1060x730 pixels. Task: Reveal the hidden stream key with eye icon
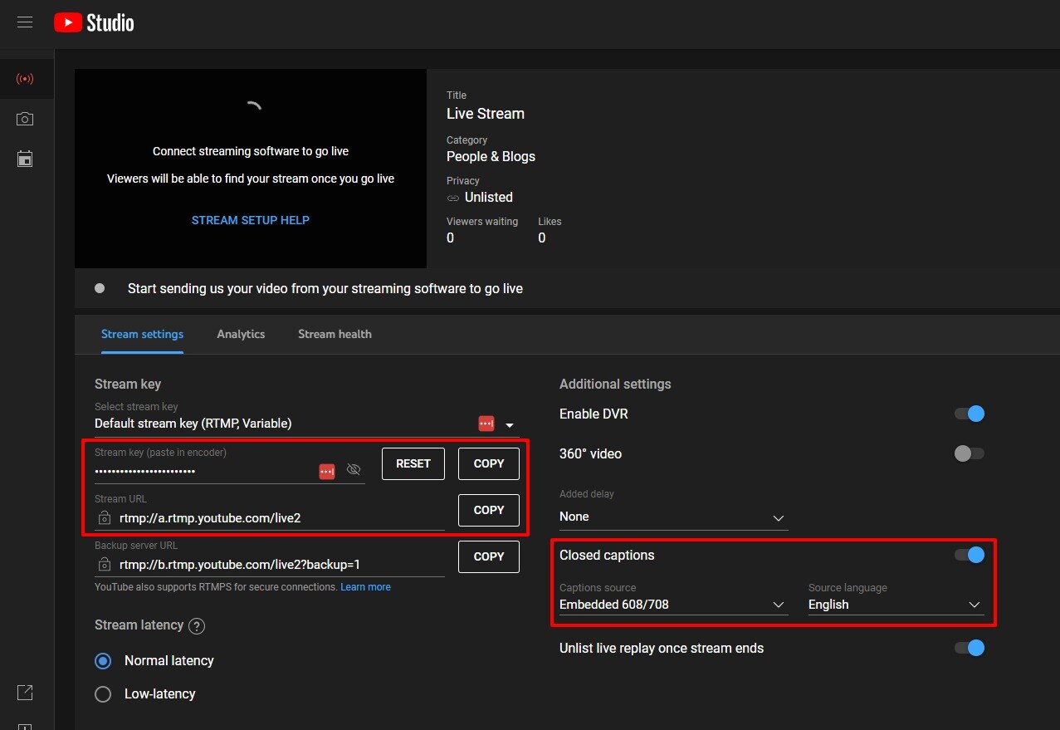click(x=354, y=470)
